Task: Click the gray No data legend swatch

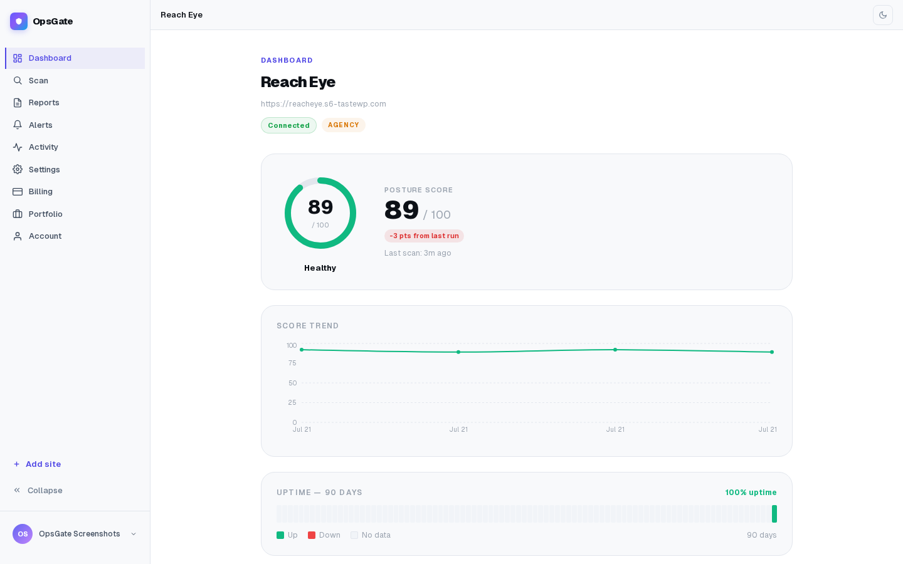Action: [354, 535]
